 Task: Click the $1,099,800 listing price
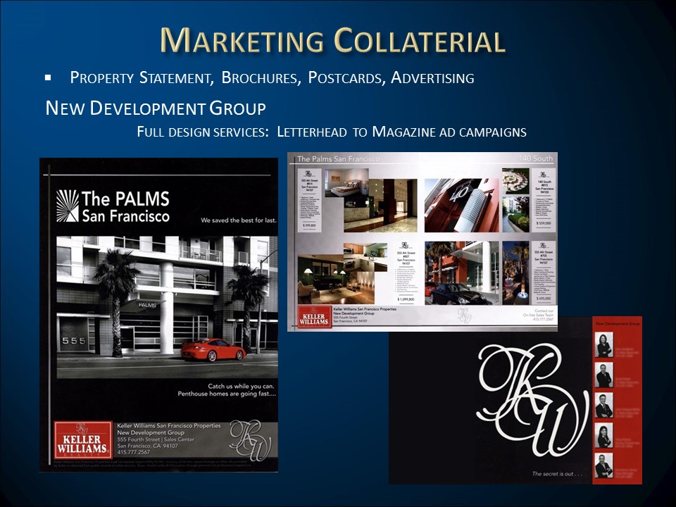pyautogui.click(x=406, y=299)
